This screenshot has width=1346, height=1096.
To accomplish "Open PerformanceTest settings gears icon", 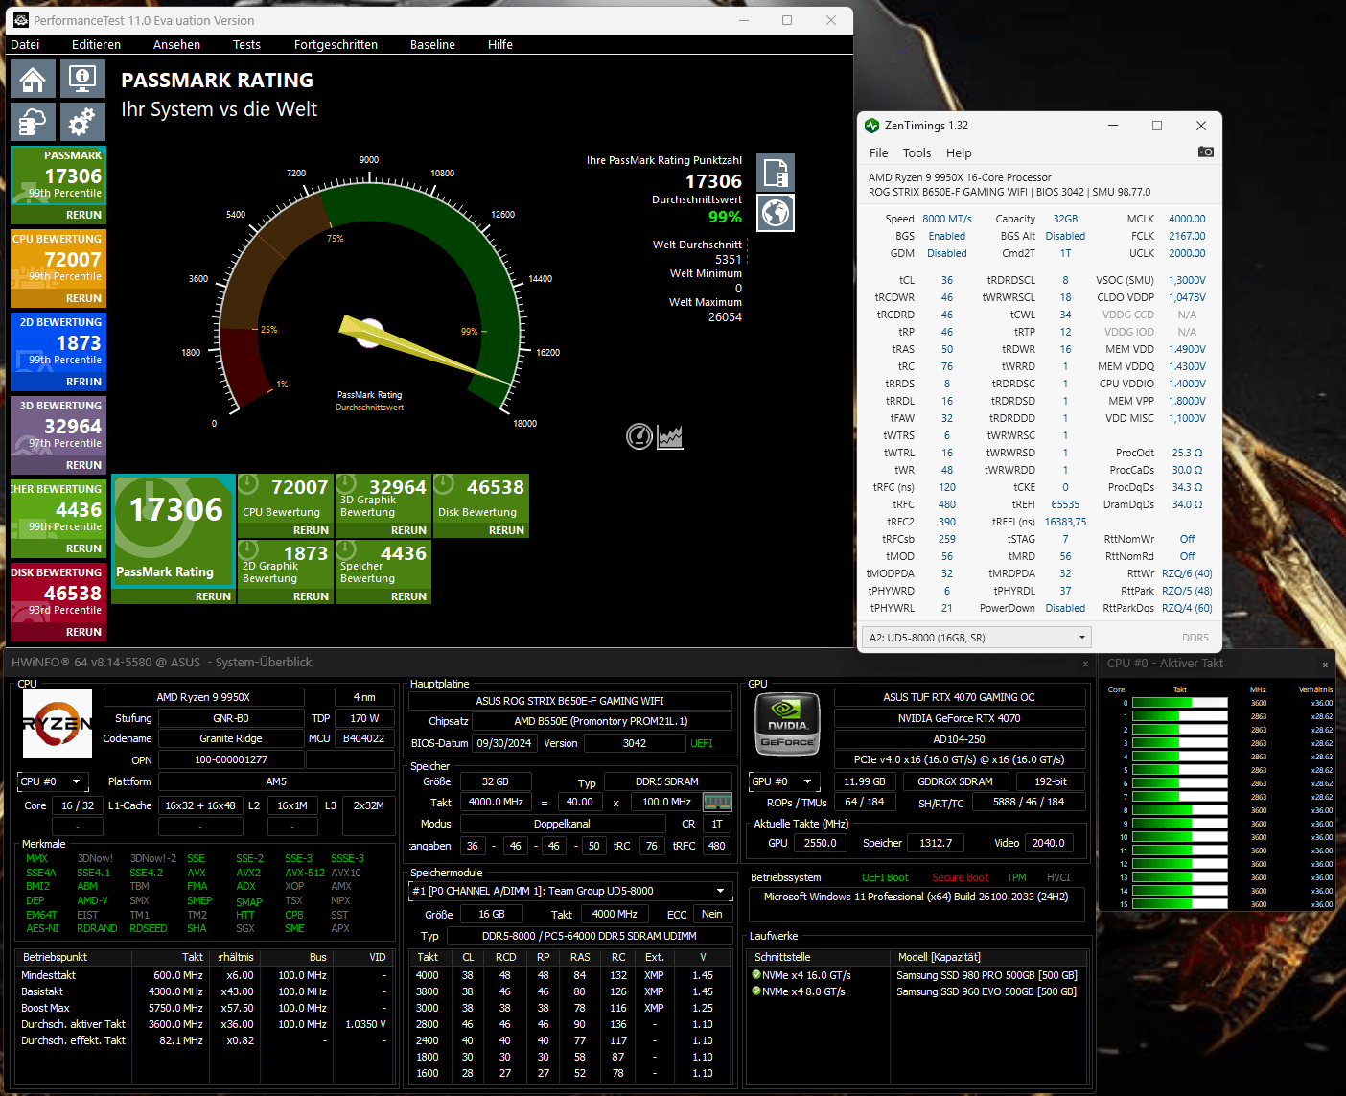I will click(82, 122).
